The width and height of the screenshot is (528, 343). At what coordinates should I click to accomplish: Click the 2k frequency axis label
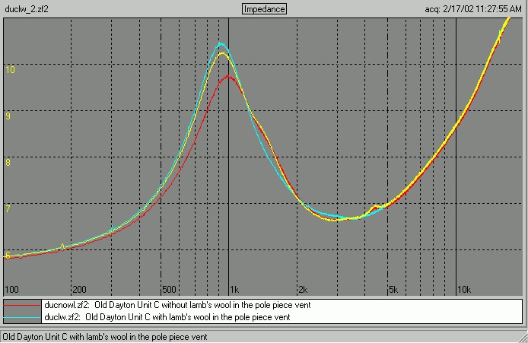click(x=303, y=290)
